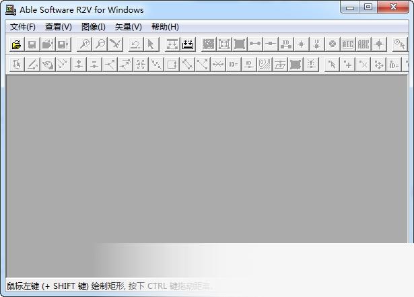This screenshot has height=297, width=414.
Task: Click the ID-labeled line segment icon
Action: coord(286,44)
